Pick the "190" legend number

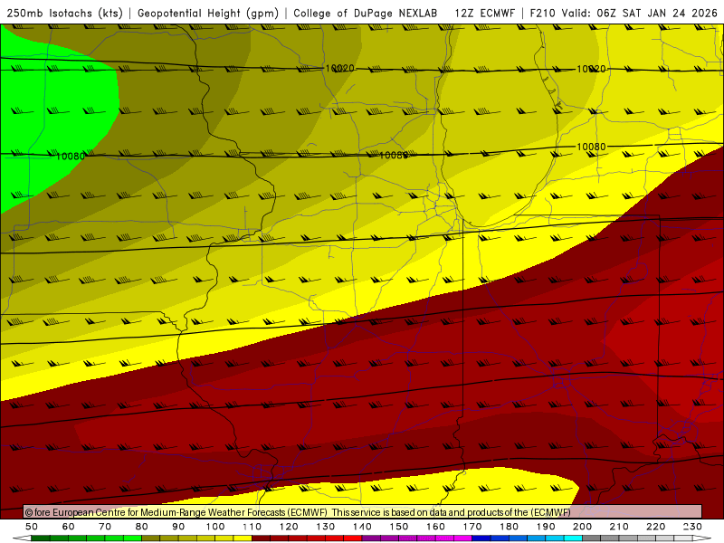546,527
